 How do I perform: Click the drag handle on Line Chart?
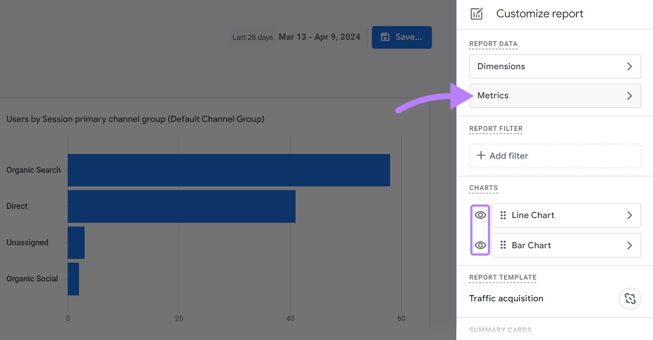503,215
